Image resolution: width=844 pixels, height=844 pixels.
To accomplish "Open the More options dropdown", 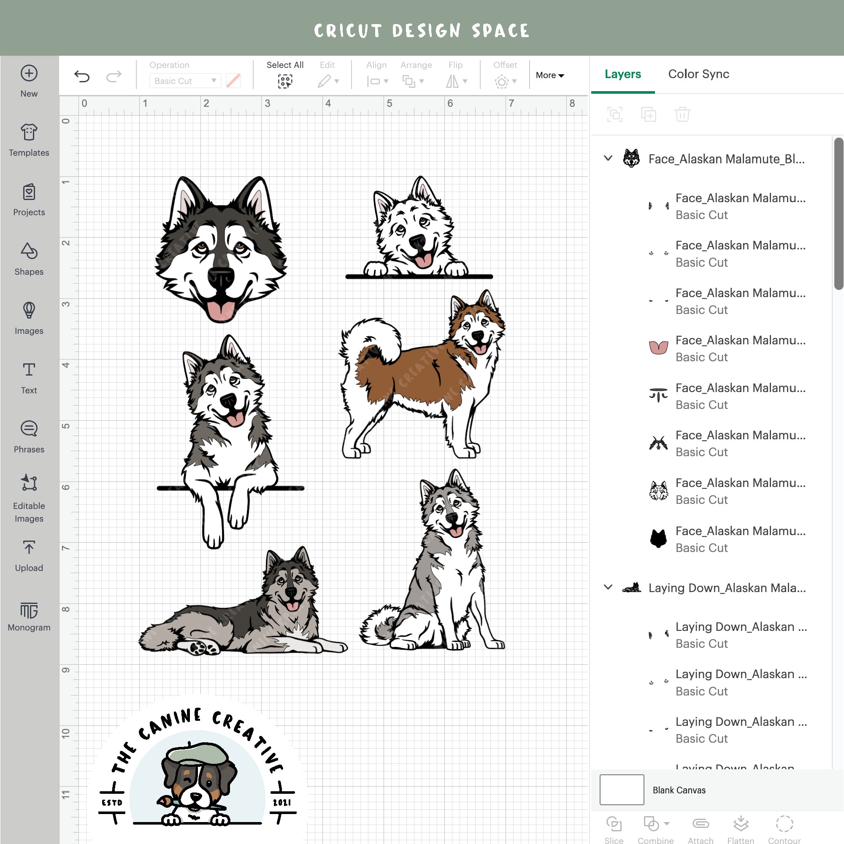I will pyautogui.click(x=549, y=75).
